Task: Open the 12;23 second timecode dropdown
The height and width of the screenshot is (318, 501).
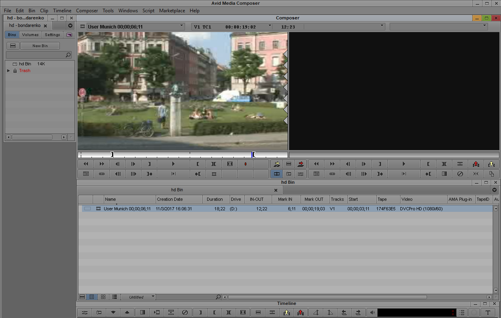Action: click(x=382, y=26)
